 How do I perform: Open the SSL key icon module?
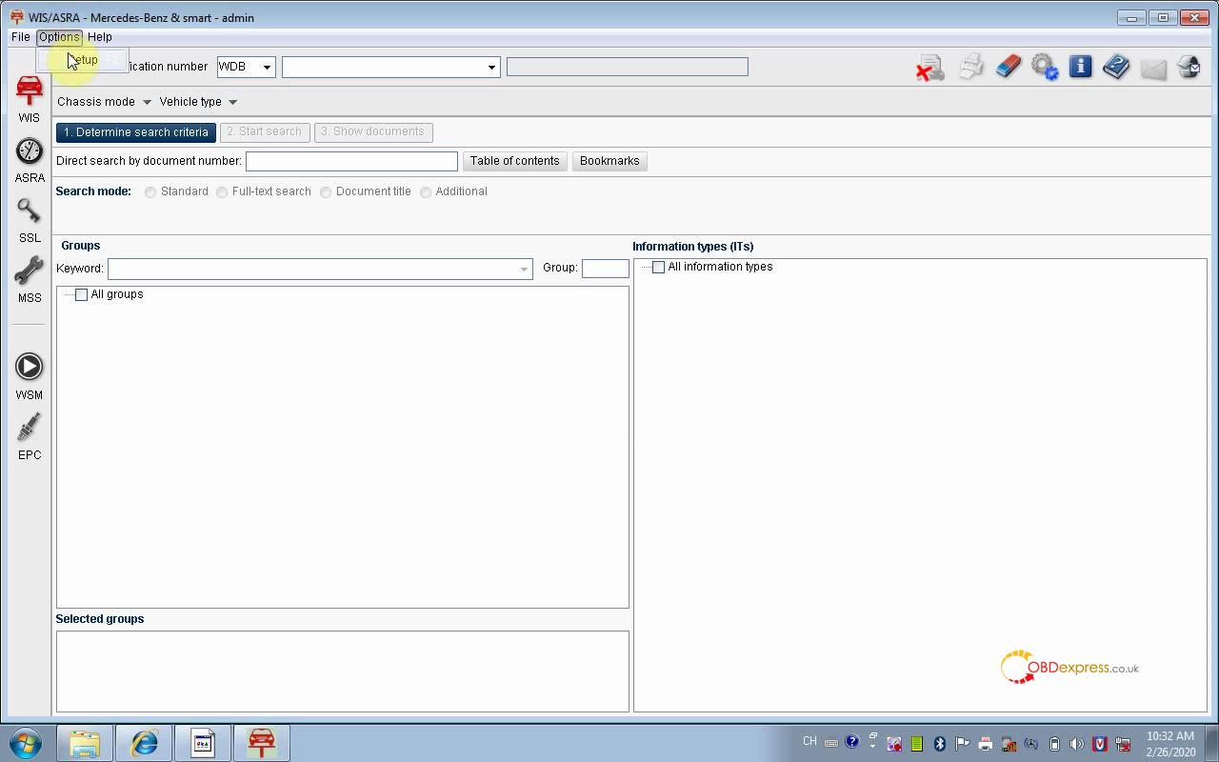point(30,211)
